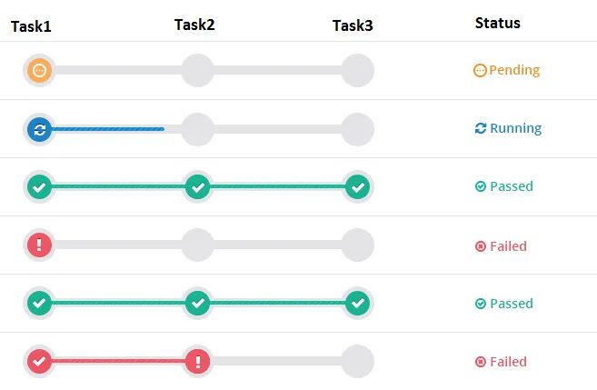Click the red checkmark Task1 icon in the last row
This screenshot has height=390, width=597.
[40, 361]
